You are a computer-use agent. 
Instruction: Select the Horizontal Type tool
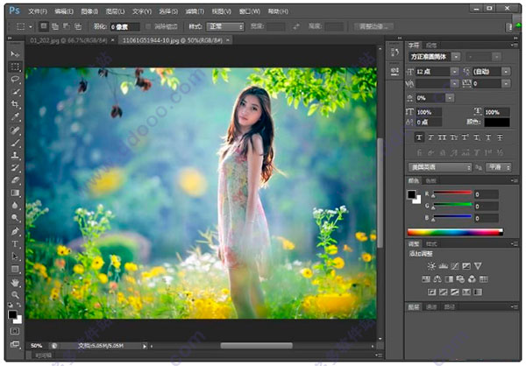pos(15,243)
